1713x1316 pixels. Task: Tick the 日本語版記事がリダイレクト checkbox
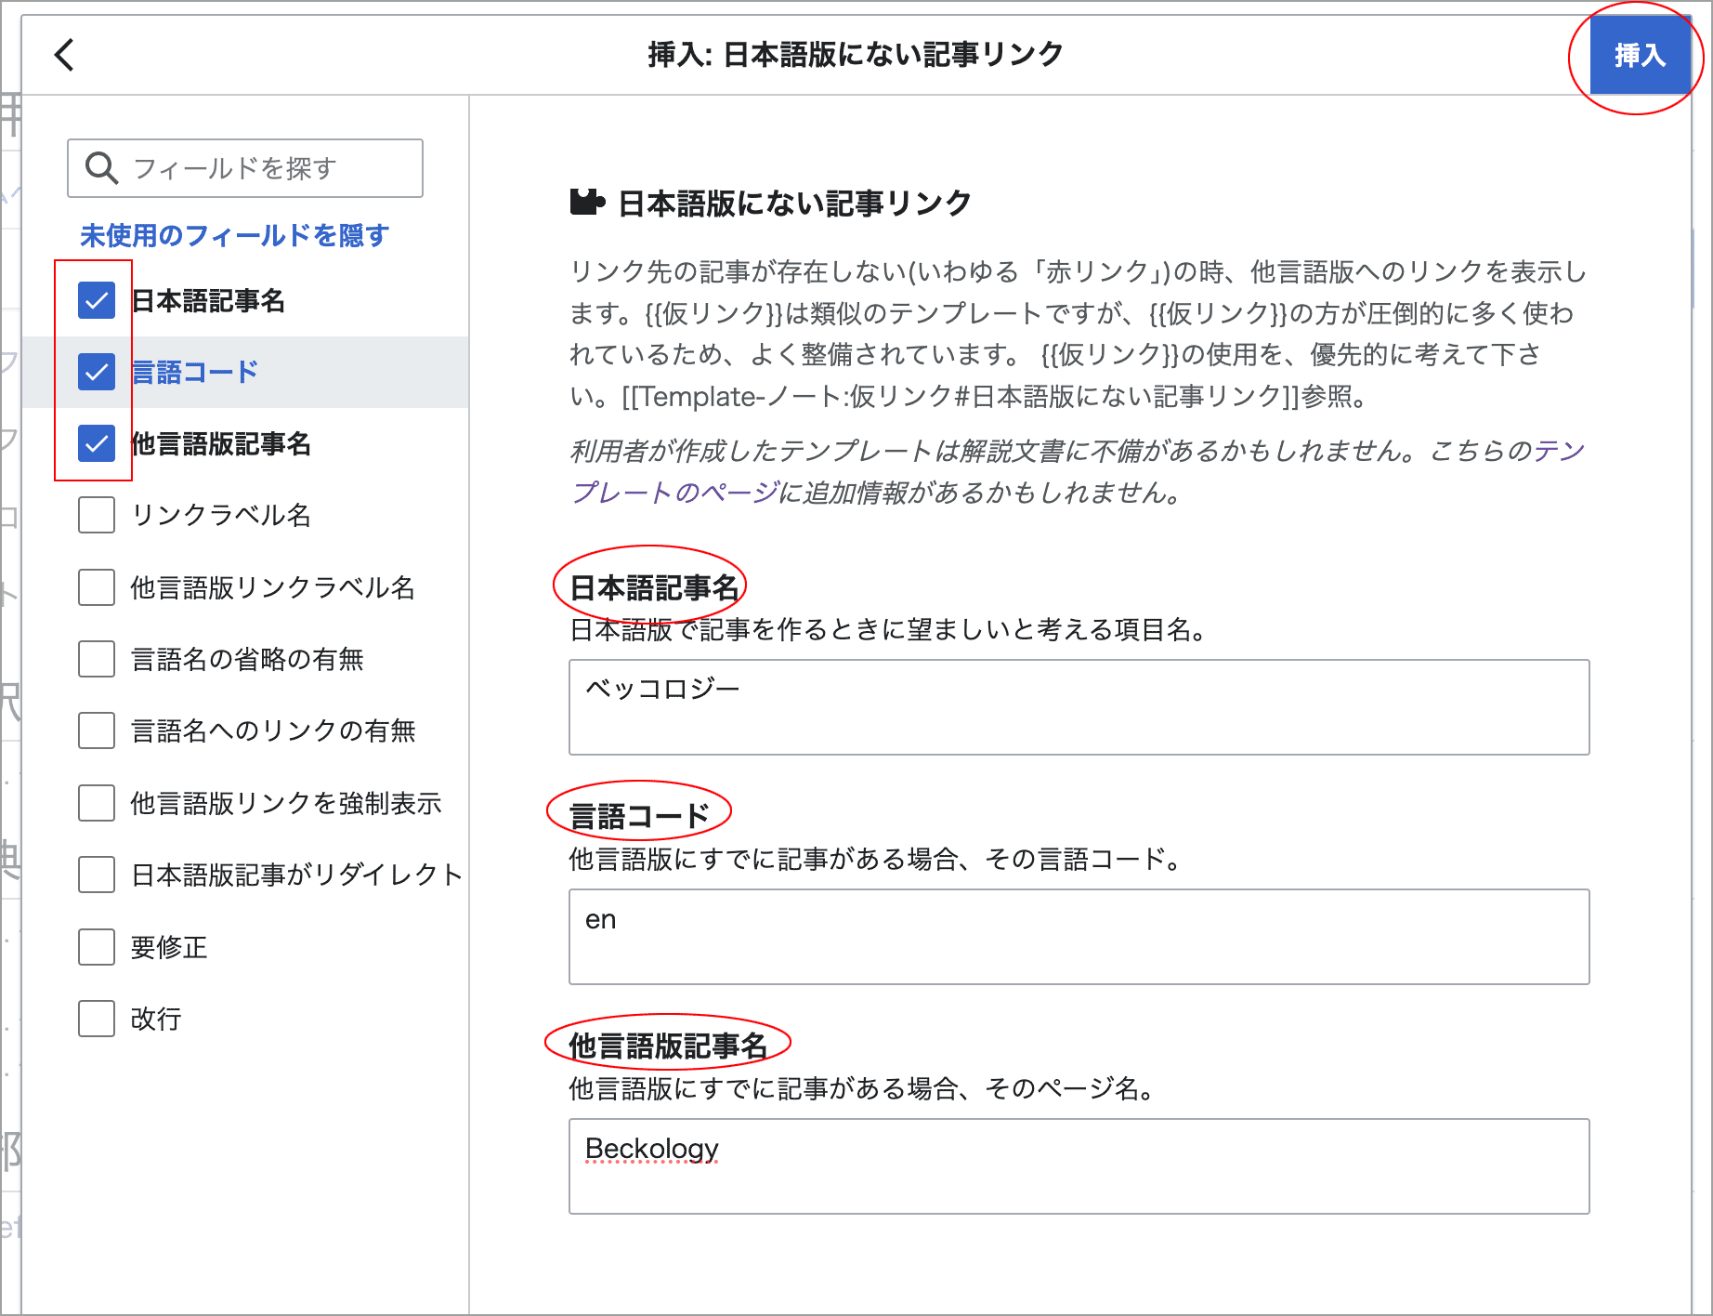[x=97, y=875]
